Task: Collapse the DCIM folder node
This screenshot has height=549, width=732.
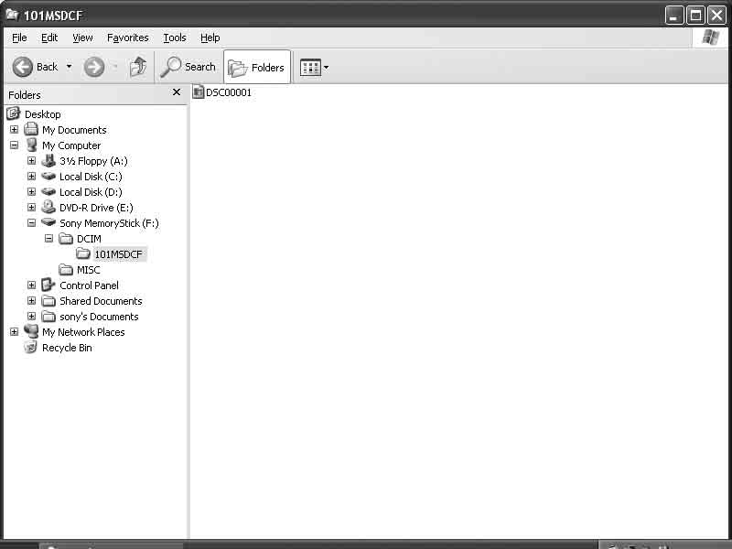Action: click(x=48, y=239)
